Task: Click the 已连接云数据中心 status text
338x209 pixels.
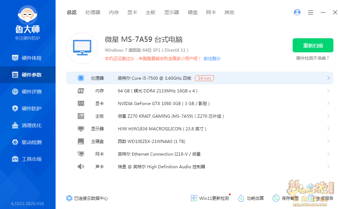Action: tap(91, 198)
